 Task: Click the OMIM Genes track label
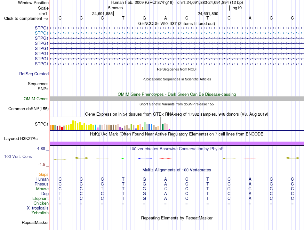point(36,99)
